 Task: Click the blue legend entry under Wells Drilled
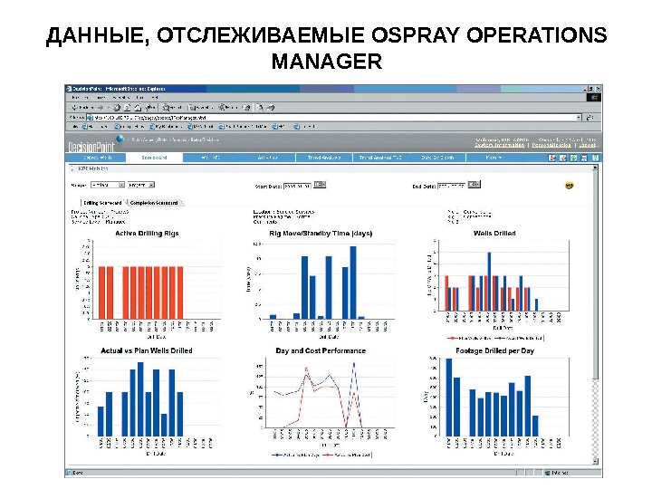tap(519, 338)
